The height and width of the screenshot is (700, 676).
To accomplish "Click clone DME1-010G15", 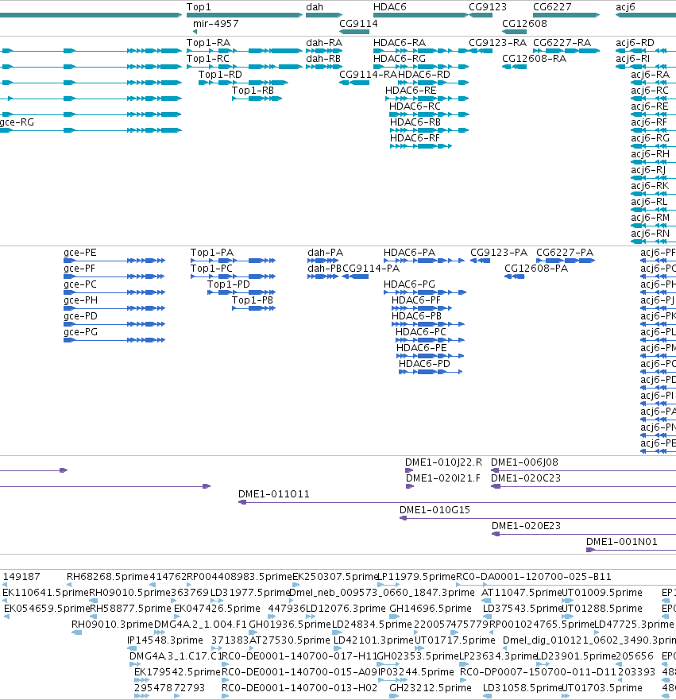I will pyautogui.click(x=538, y=518).
